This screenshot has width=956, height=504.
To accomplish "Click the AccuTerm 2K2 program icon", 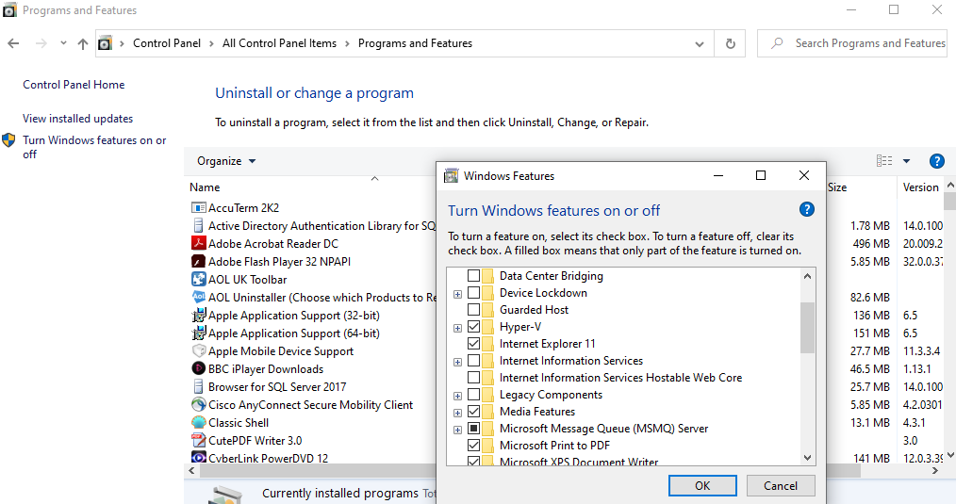I will (198, 208).
